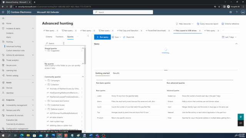Open more tabs ellipsis in schema pane
246x138 pixels.
point(78,36)
